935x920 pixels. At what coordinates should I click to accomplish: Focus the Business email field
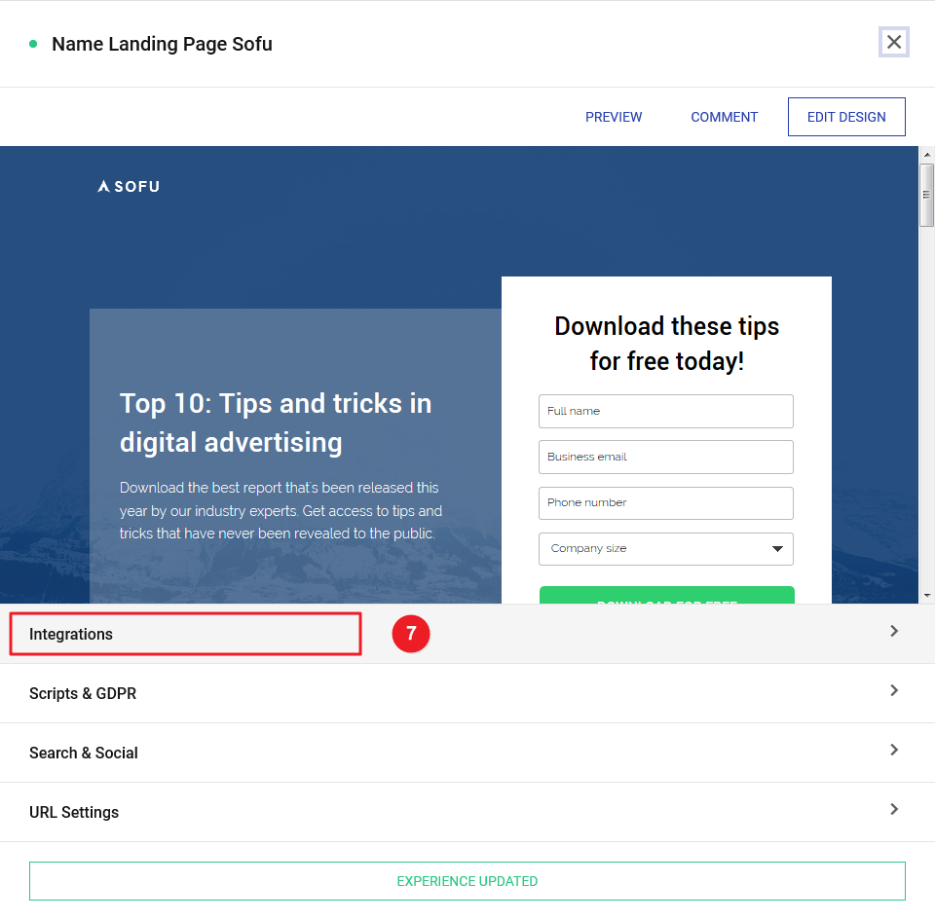coord(665,457)
